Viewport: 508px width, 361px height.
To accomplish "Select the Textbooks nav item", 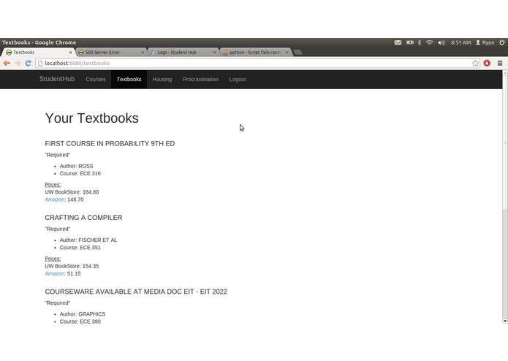I will (x=129, y=80).
